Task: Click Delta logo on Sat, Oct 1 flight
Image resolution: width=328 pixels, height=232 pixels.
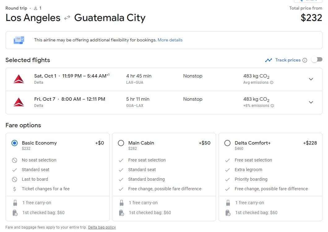Action: 19,79
